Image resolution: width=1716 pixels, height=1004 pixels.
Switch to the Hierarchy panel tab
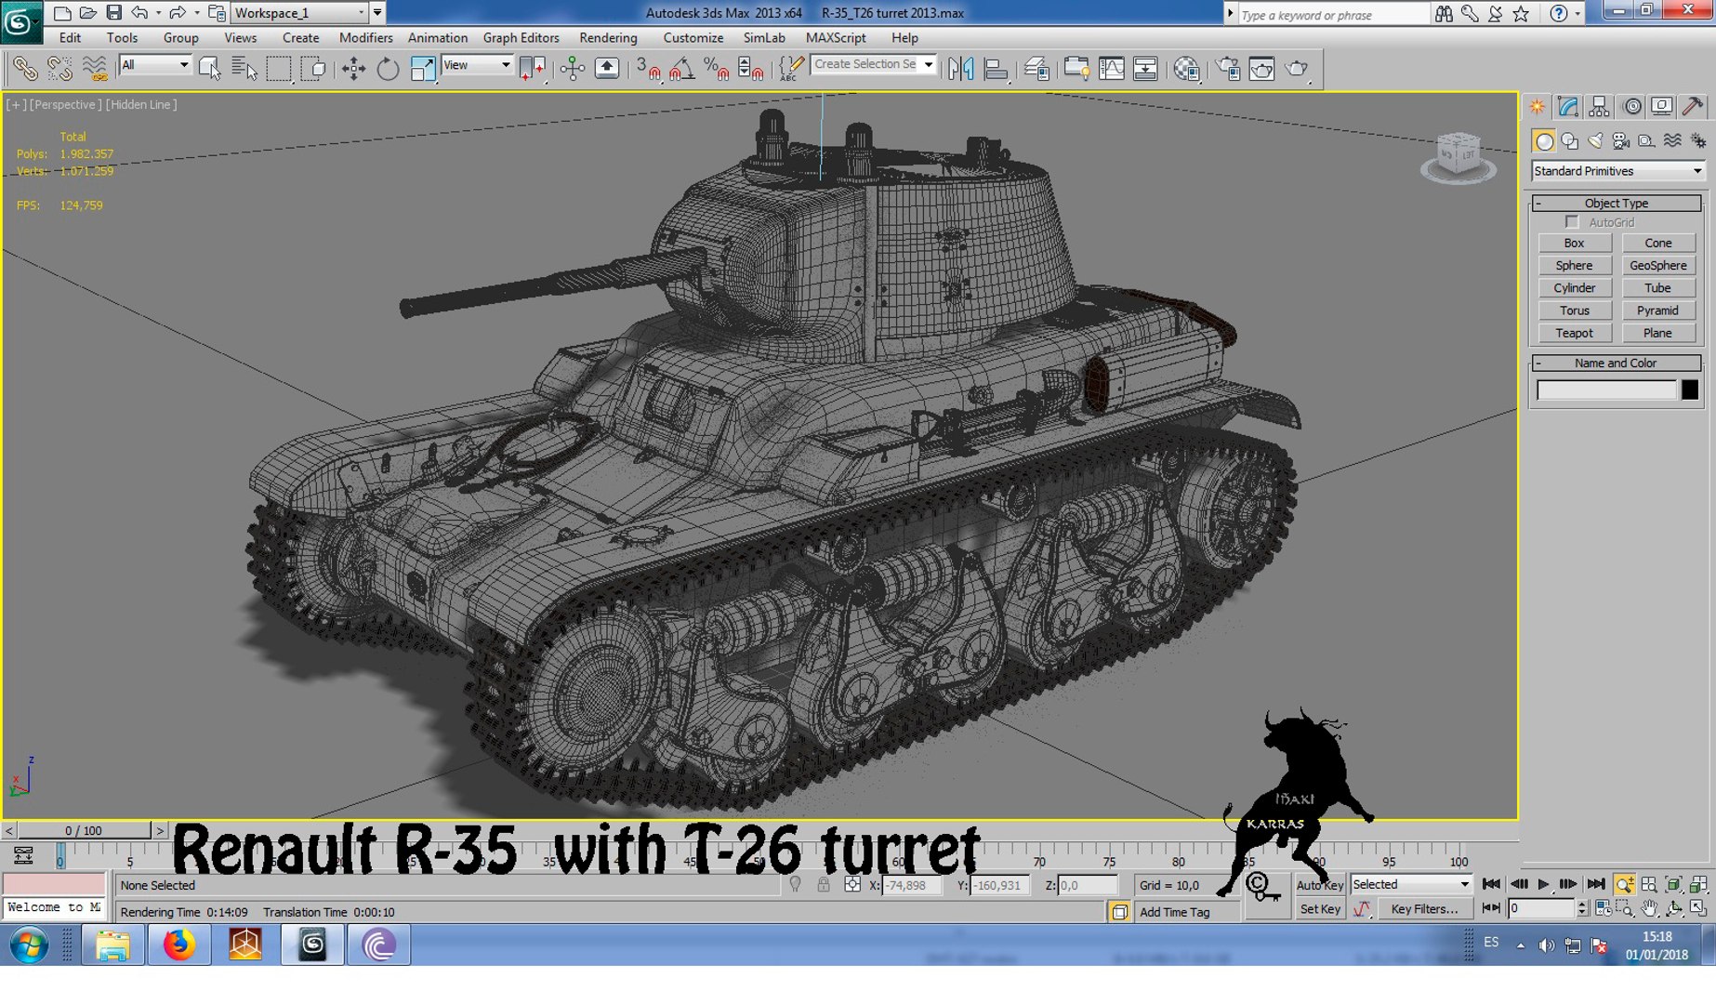coord(1600,106)
